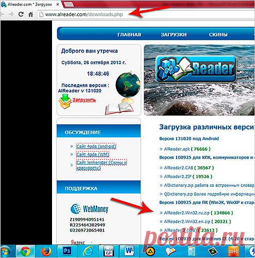Viewport: 255px width, 258px height.
Task: Close the Alreader.com browser tab
Action: pos(58,5)
